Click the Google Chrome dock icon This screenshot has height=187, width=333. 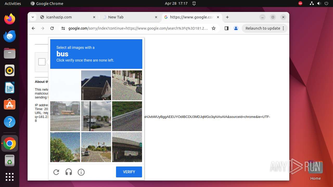point(10,143)
